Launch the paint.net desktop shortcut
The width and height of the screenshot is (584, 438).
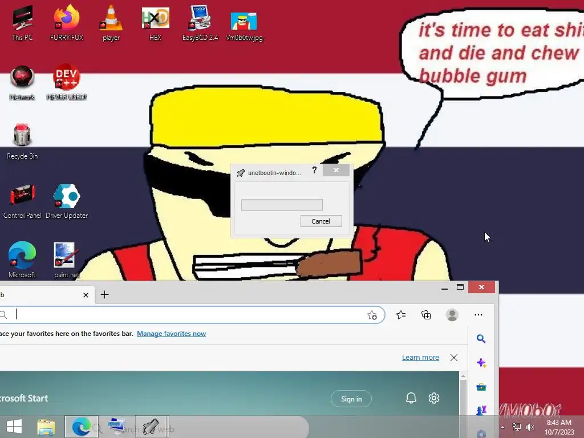[67, 259]
